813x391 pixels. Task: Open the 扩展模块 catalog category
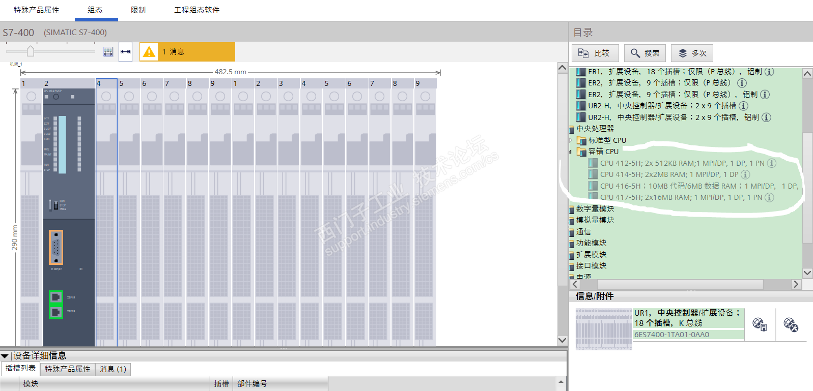click(x=592, y=255)
